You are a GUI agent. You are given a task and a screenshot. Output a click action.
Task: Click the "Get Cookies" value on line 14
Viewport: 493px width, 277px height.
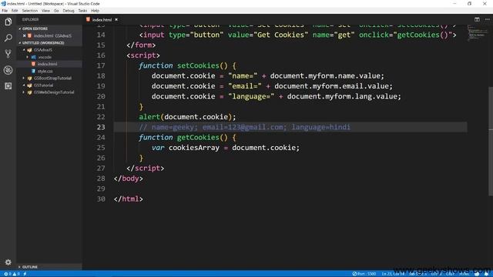pyautogui.click(x=280, y=35)
